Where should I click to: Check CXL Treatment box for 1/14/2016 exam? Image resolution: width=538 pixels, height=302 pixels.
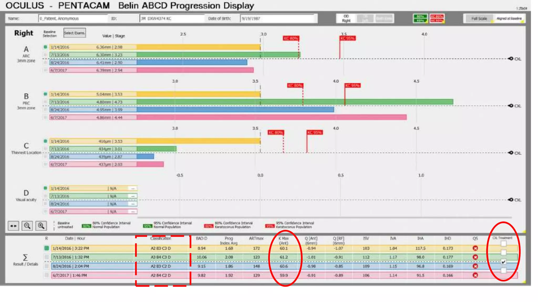503,244
